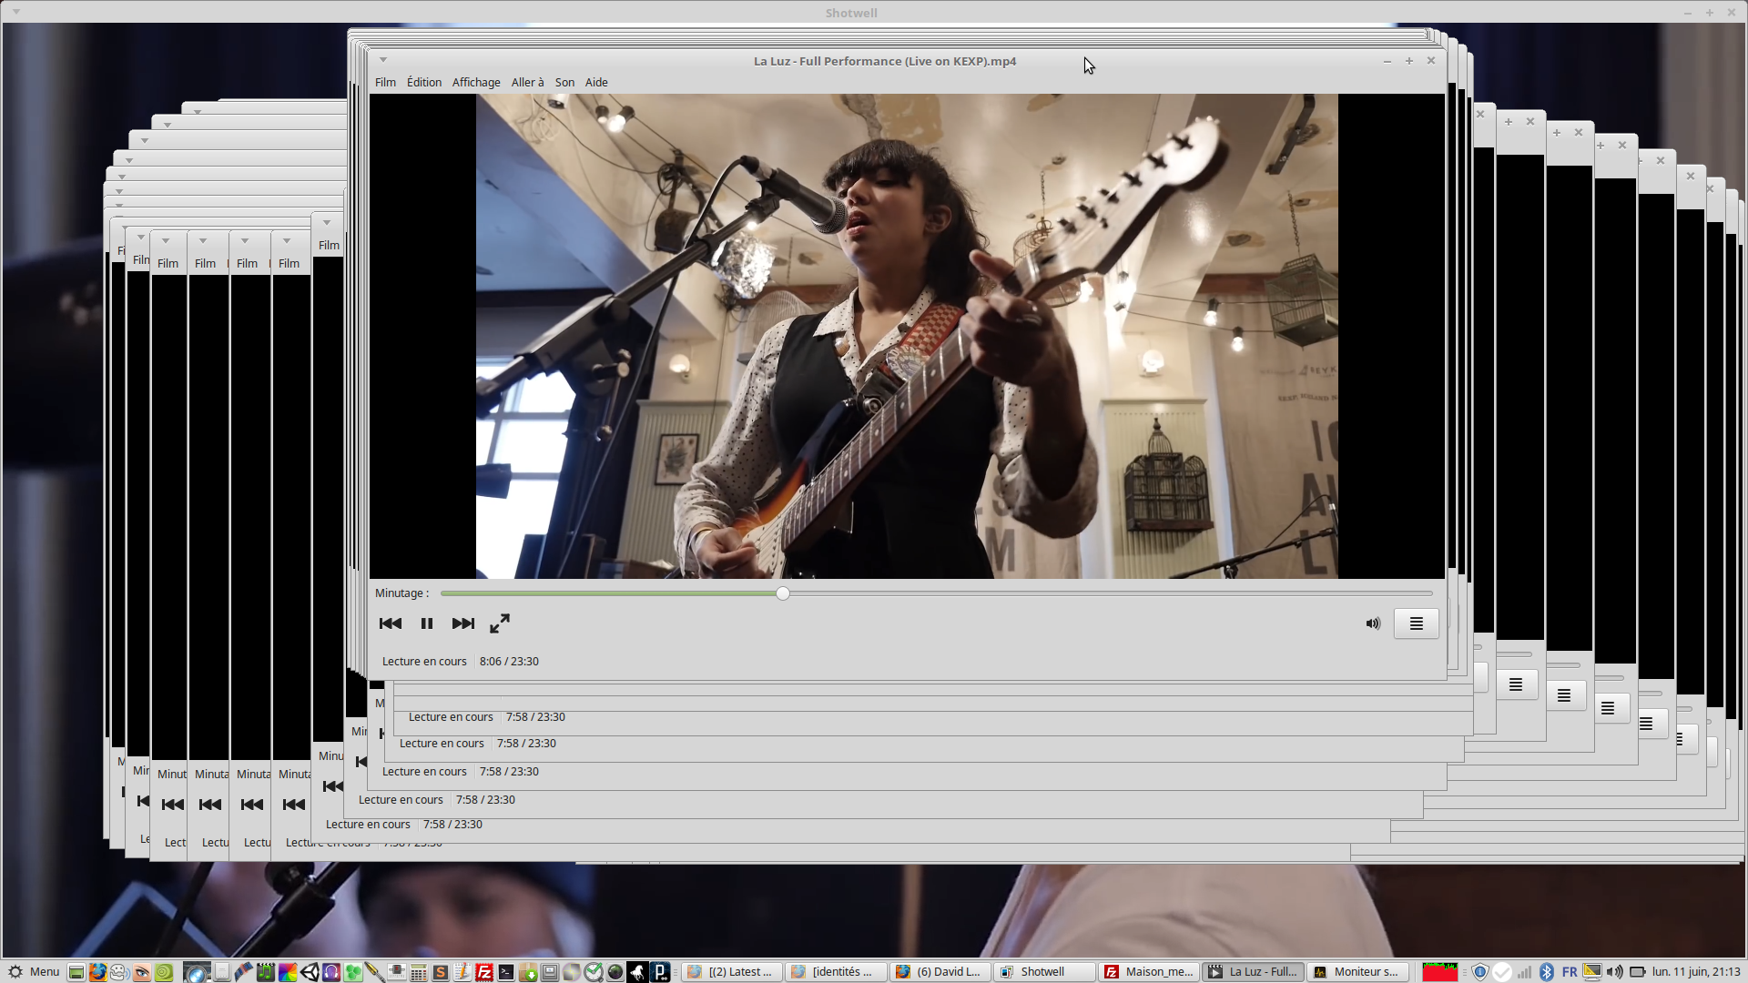Toggle the playlist sidebar button
This screenshot has height=983, width=1748.
tap(1416, 623)
